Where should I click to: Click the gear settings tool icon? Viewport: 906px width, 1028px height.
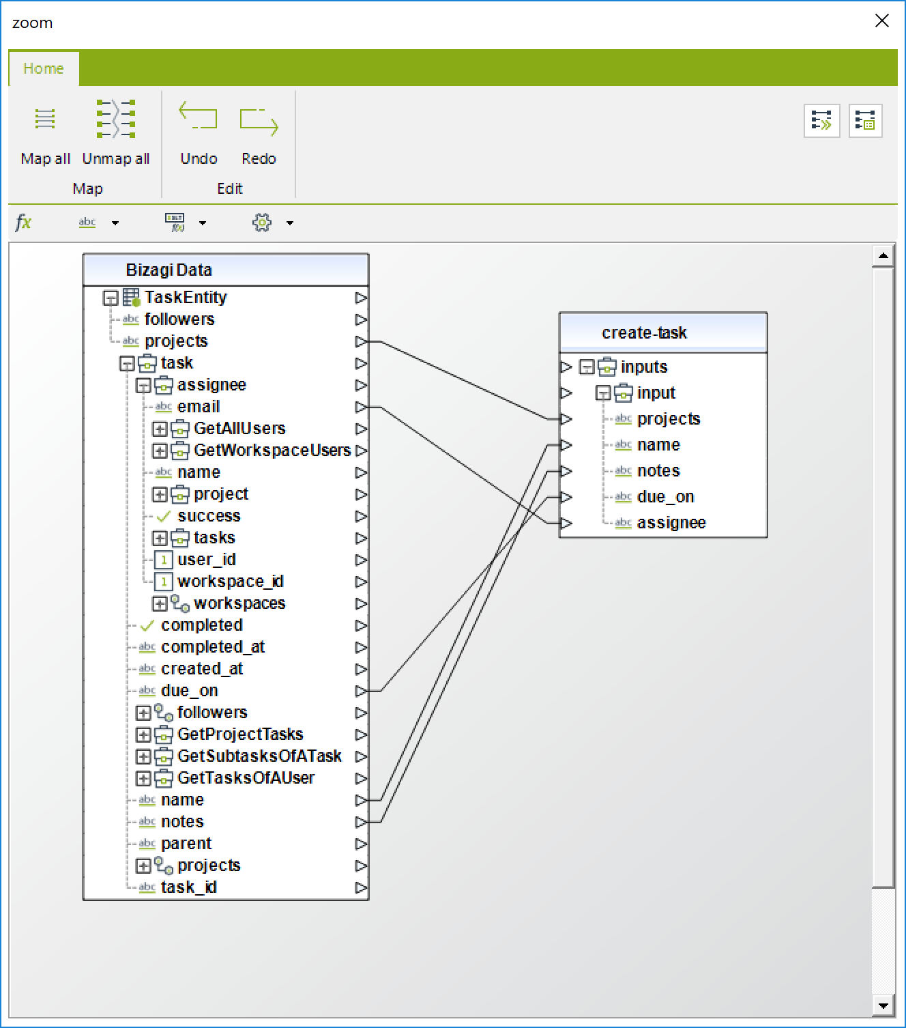click(262, 222)
